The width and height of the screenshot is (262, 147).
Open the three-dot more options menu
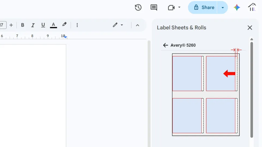click(x=77, y=25)
